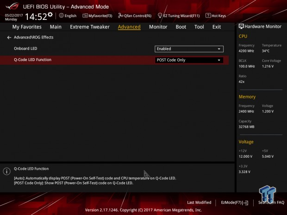The width and height of the screenshot is (287, 215).
Task: Open the Extreme Tweaker tab
Action: (90, 27)
